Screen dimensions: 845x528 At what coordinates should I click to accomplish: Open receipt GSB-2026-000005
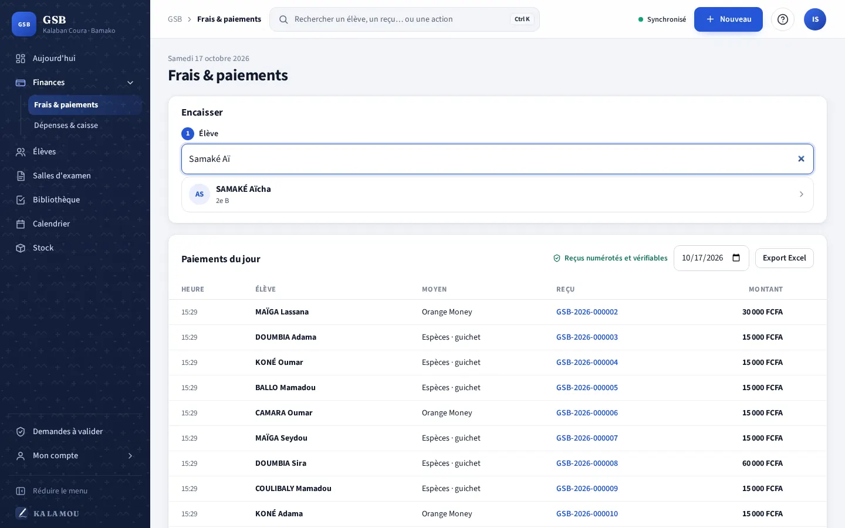pyautogui.click(x=587, y=388)
